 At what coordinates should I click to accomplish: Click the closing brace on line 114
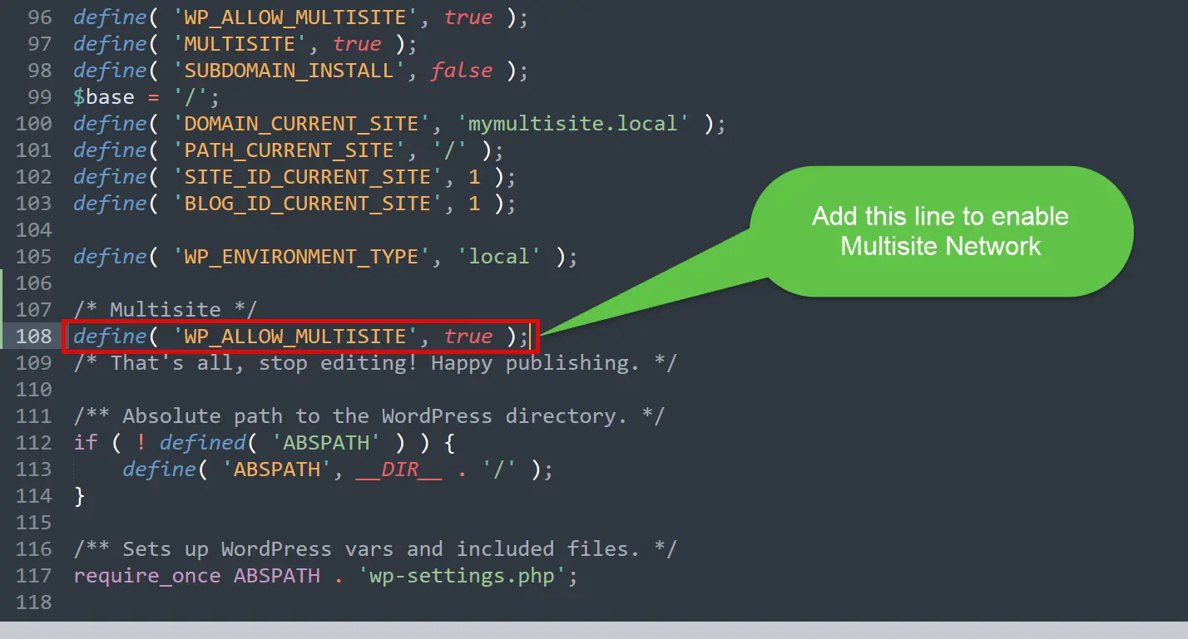[x=80, y=495]
